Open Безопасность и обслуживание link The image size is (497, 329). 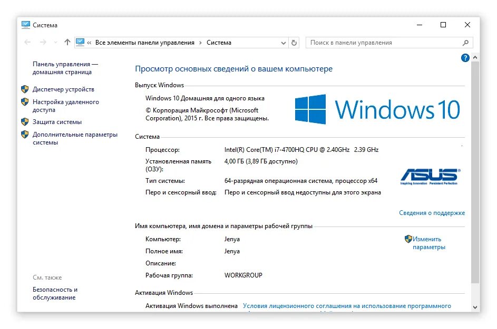pyautogui.click(x=55, y=293)
